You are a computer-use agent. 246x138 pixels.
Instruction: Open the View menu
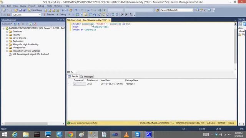tap(15, 6)
